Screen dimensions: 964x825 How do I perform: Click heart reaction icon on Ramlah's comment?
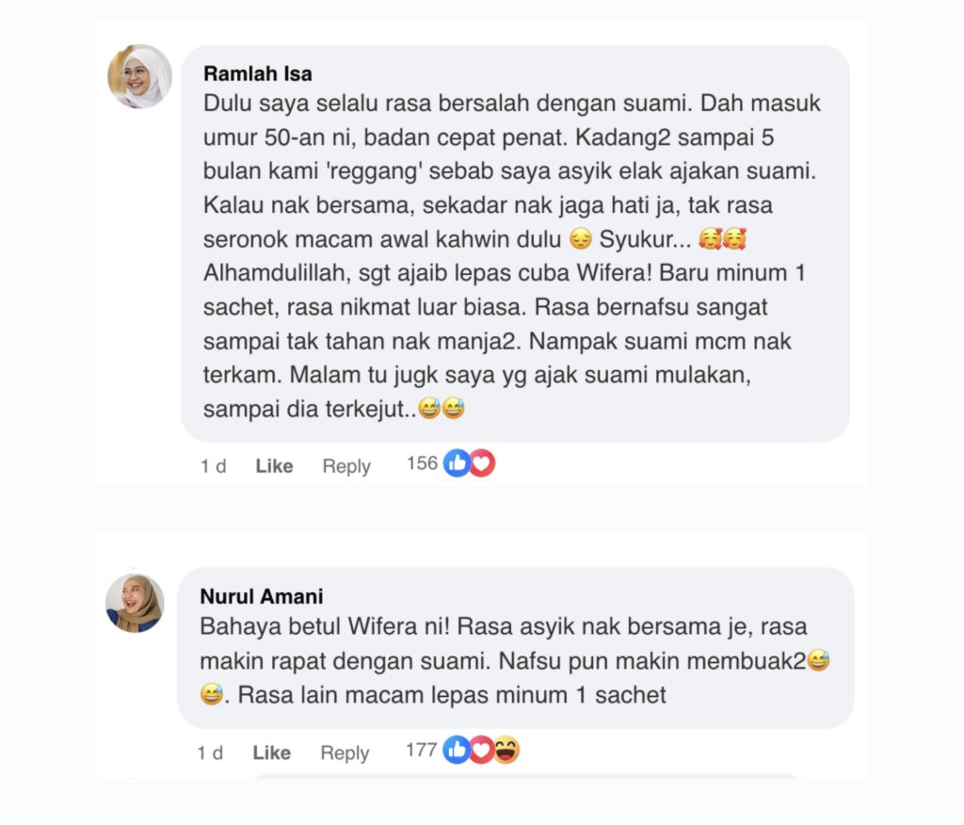(x=483, y=463)
